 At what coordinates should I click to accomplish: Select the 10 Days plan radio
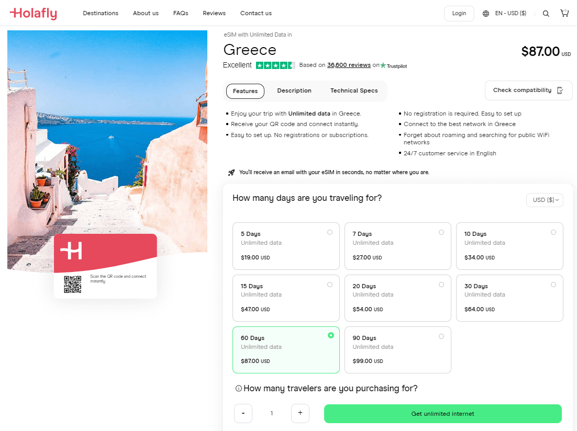point(553,232)
